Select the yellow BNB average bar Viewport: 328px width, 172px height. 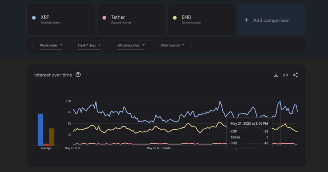click(51, 137)
